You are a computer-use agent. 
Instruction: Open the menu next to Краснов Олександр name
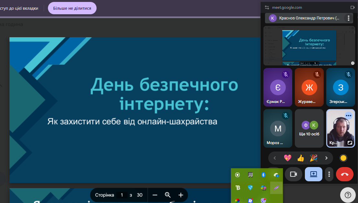click(348, 18)
